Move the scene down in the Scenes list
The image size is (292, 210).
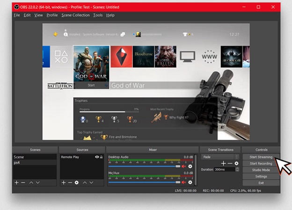(37, 182)
